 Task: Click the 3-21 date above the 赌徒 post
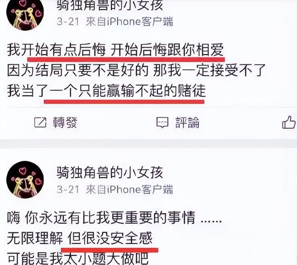pyautogui.click(x=68, y=22)
